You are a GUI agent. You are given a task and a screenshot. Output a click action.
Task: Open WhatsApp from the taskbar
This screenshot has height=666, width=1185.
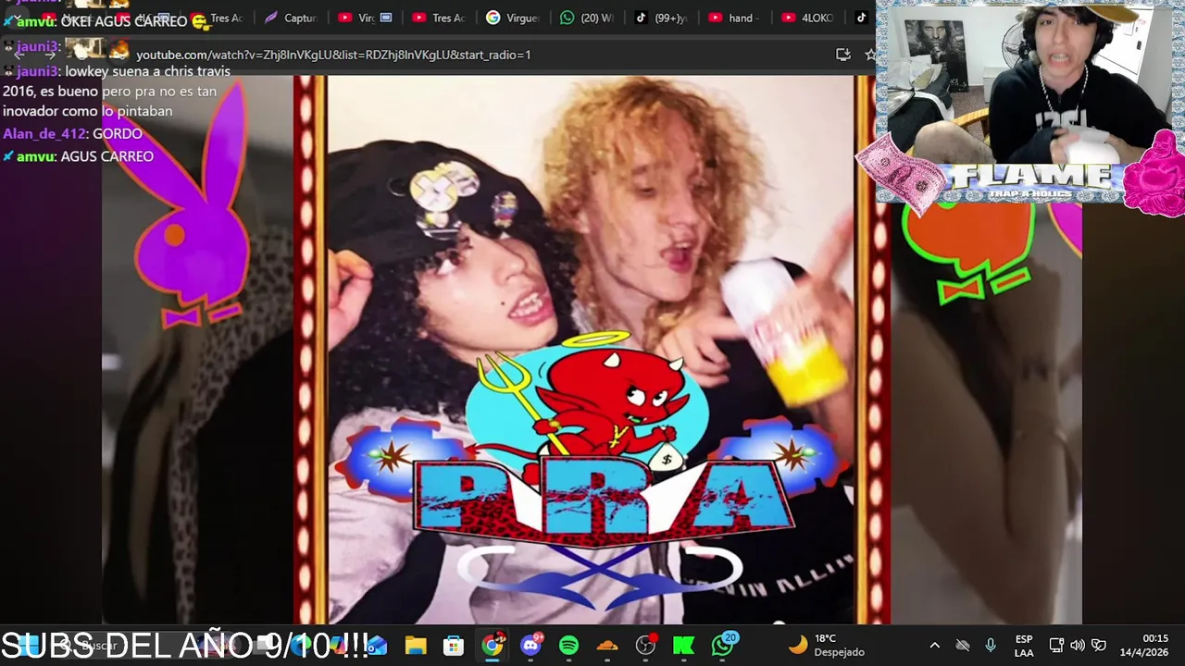[723, 645]
